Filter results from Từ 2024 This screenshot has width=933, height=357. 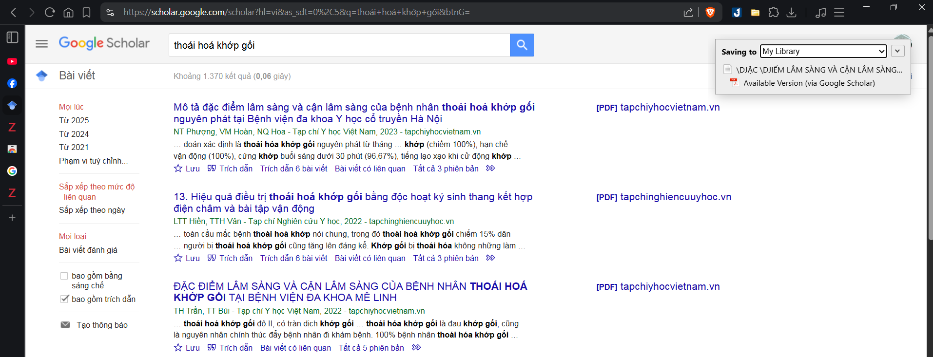[x=74, y=134]
